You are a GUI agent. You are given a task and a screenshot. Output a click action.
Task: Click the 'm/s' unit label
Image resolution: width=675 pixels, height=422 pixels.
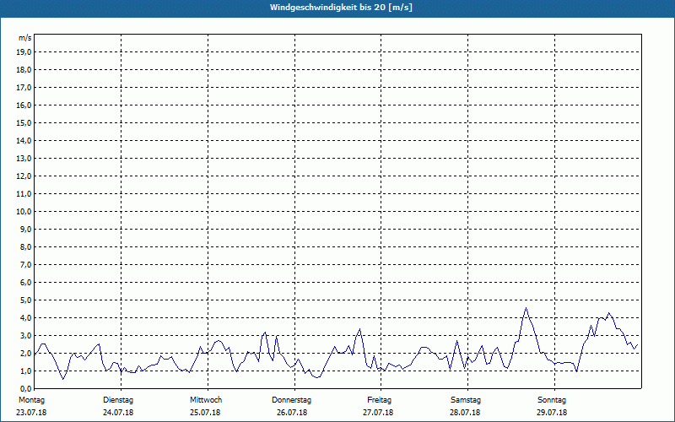[x=24, y=38]
